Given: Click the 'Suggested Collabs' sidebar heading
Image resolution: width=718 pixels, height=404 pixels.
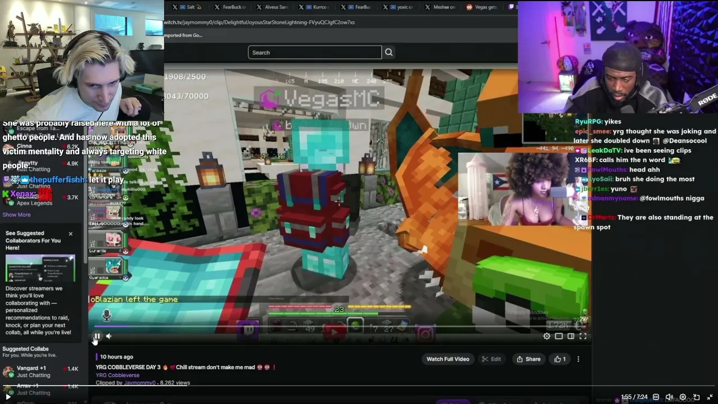Looking at the screenshot, I should click(x=25, y=349).
